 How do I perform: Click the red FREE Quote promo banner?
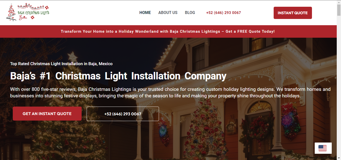coord(168,31)
